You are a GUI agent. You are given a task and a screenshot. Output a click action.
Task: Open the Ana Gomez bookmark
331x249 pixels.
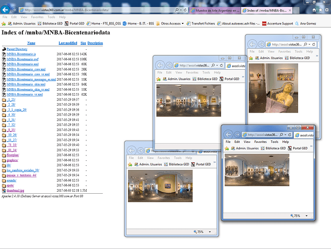click(x=306, y=23)
